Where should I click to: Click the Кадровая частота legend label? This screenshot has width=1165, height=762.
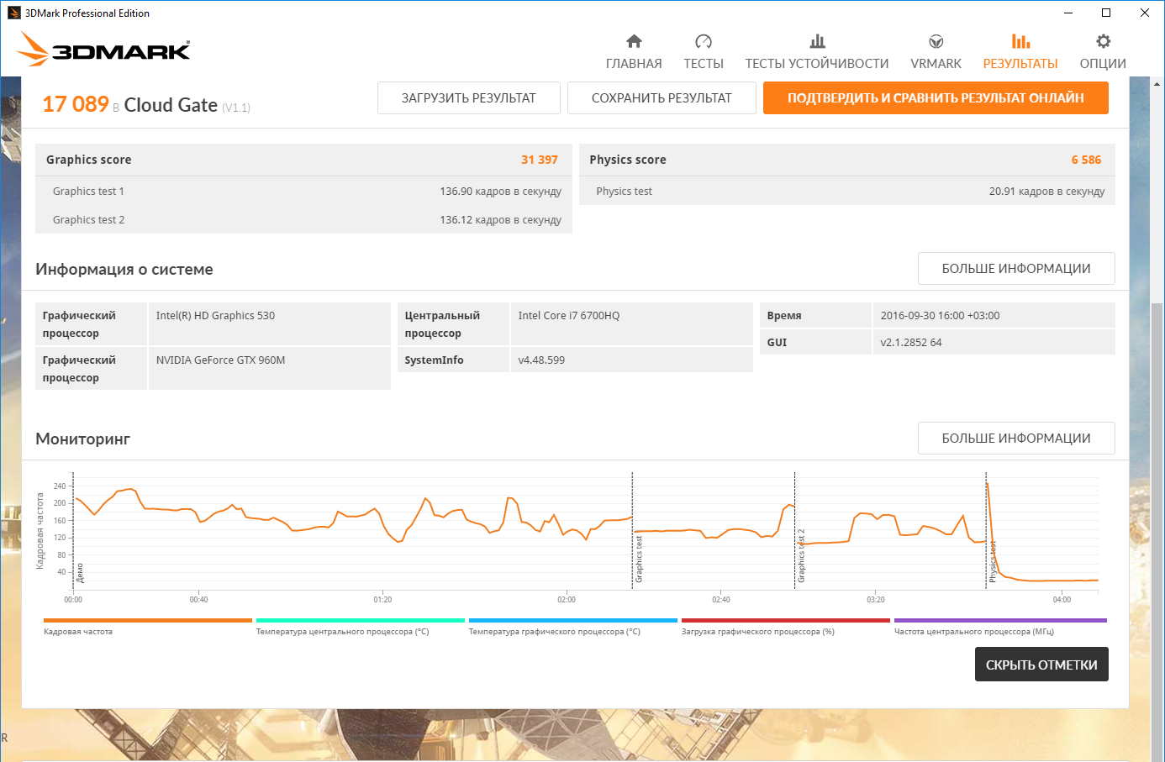[78, 632]
